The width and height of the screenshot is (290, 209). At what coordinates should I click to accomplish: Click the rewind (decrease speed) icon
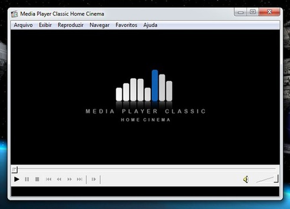(59, 179)
